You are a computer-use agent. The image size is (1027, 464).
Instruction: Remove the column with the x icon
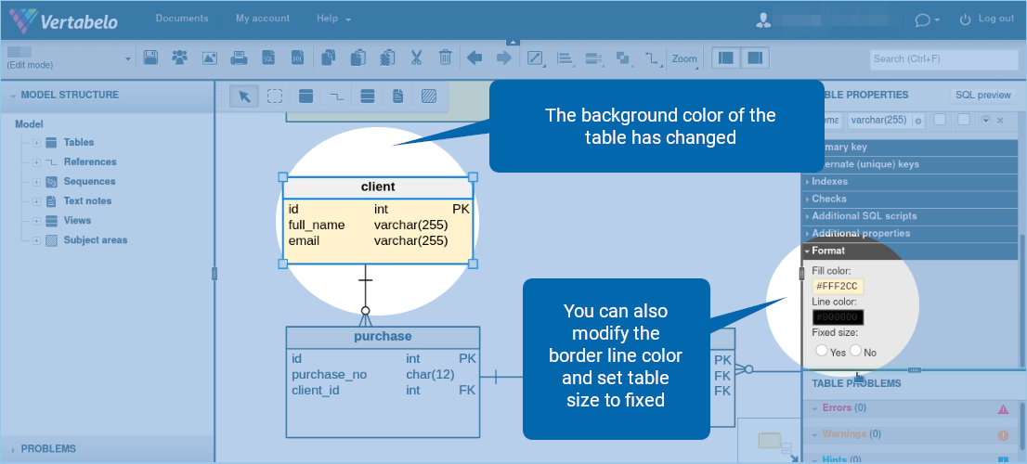click(x=1000, y=121)
